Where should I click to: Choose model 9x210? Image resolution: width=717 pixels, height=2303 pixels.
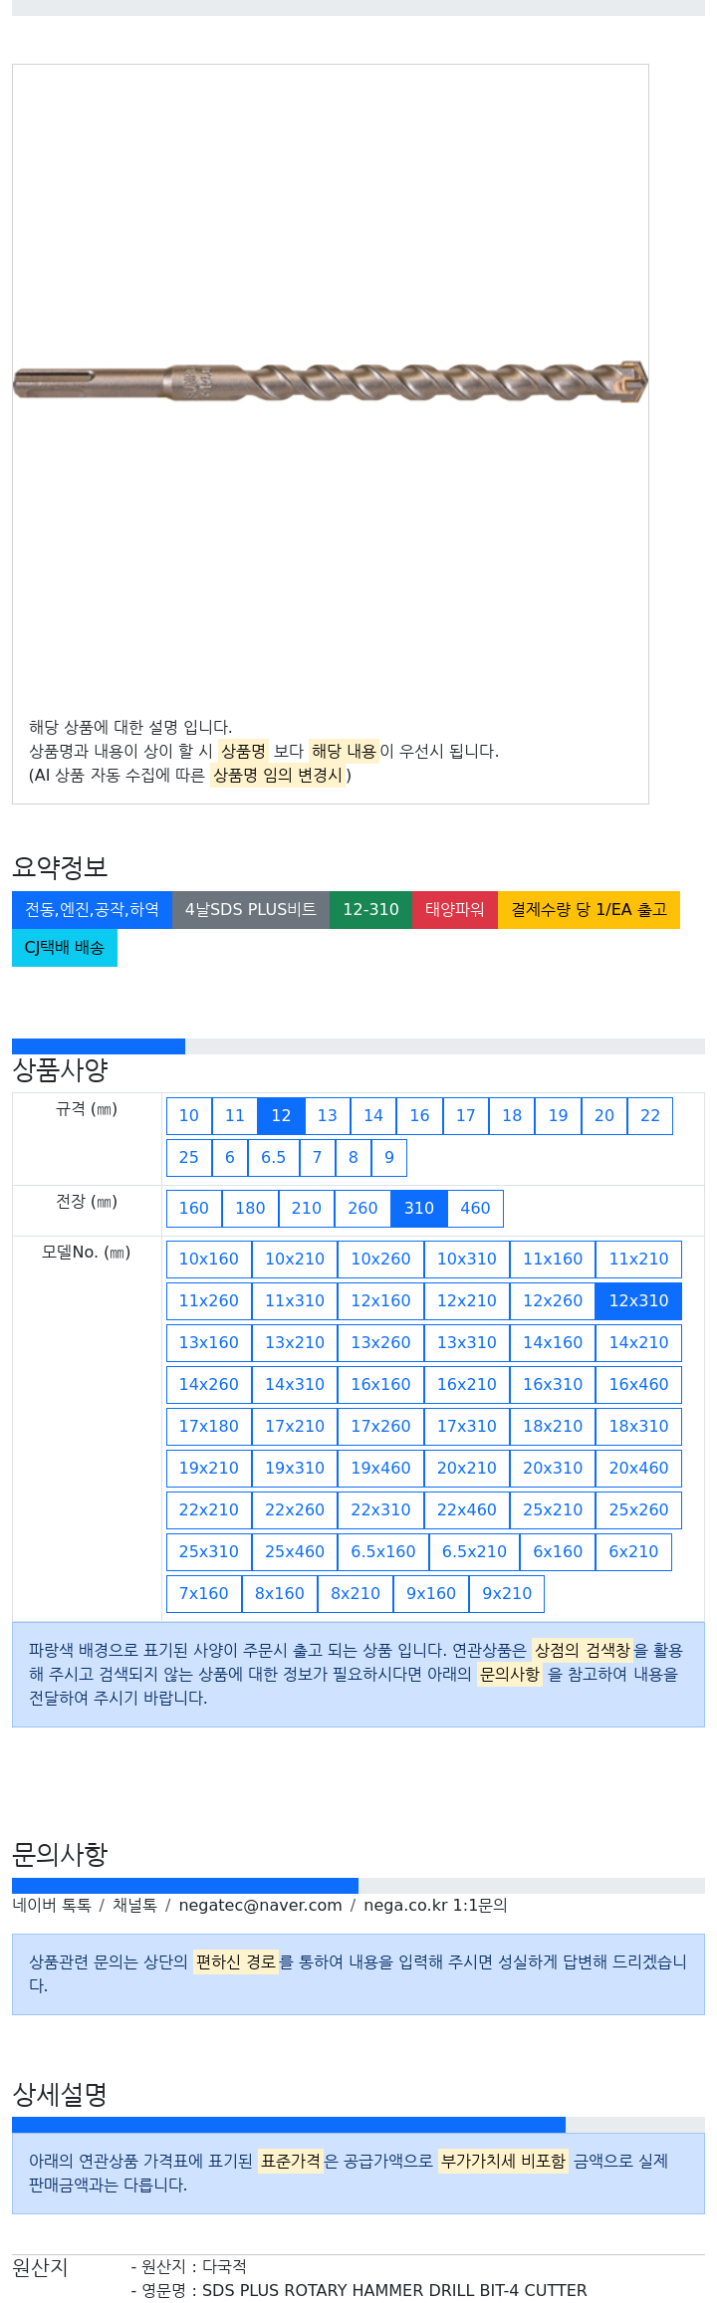[x=507, y=1593]
